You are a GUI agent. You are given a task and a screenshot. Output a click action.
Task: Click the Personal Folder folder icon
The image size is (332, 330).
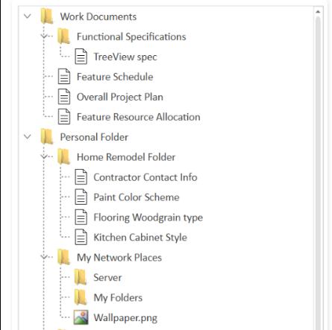pyautogui.click(x=47, y=137)
